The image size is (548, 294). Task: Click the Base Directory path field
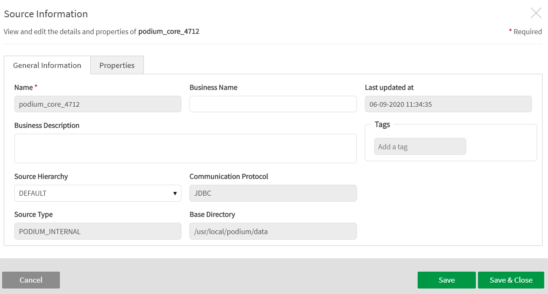click(x=273, y=231)
